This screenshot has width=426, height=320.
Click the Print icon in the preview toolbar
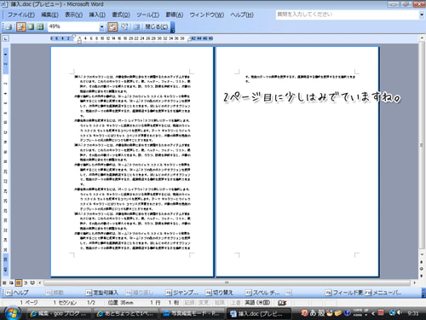9,26
